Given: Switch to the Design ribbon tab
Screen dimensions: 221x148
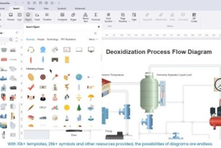Looking at the screenshot, I should pos(31,8).
